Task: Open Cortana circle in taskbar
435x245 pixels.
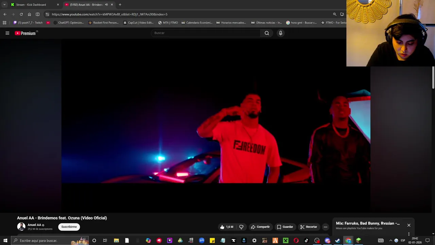Action: coord(94,241)
